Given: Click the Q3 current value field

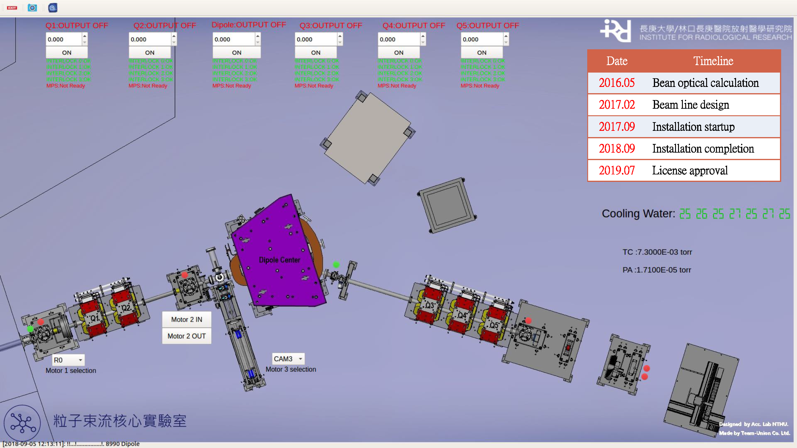Looking at the screenshot, I should (x=315, y=39).
